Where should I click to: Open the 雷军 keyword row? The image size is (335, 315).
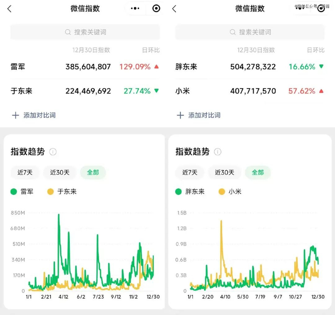[x=85, y=67]
